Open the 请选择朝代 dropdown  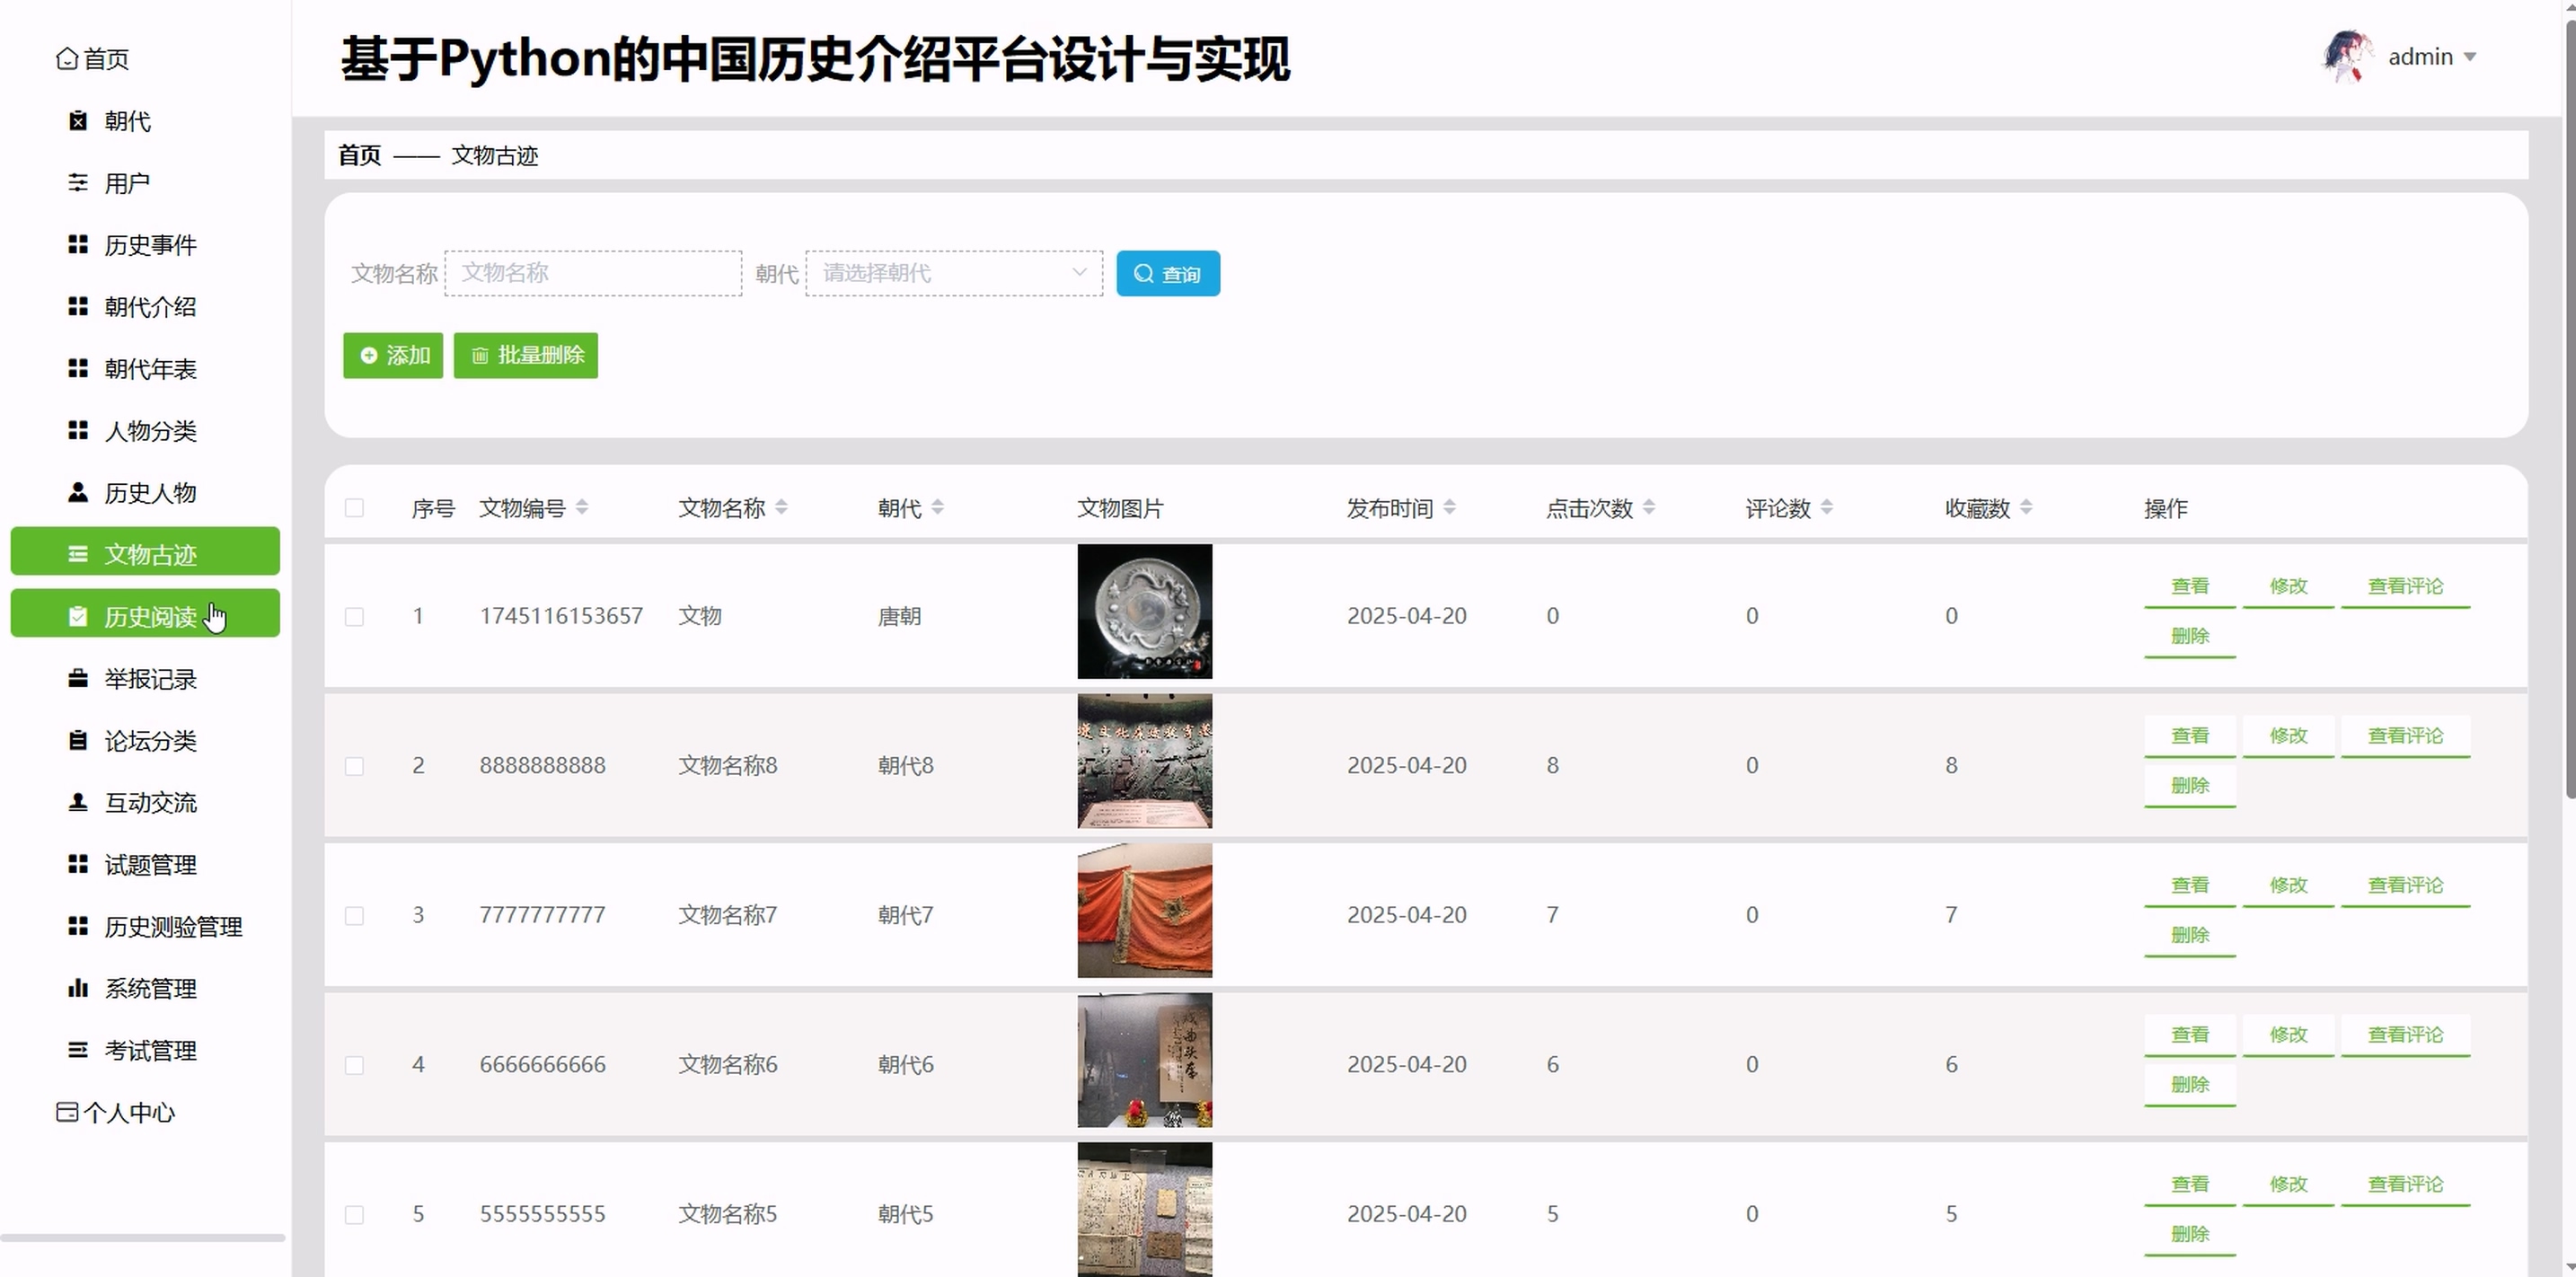953,273
